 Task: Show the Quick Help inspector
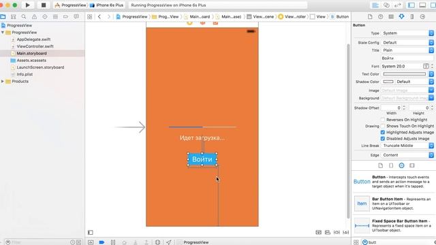point(381,16)
